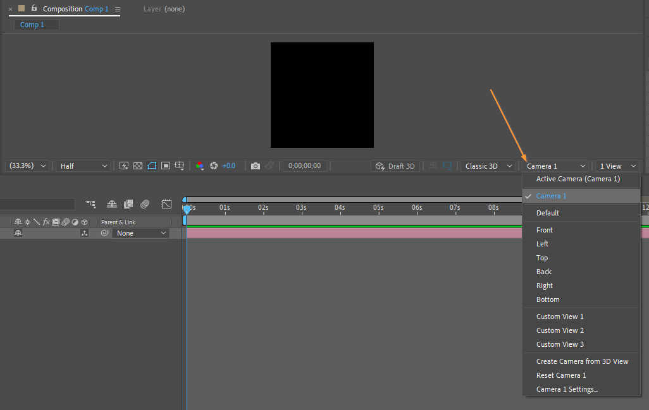Click the extended viewer icon beside Classic 3D
This screenshot has height=410, width=649.
pyautogui.click(x=447, y=166)
